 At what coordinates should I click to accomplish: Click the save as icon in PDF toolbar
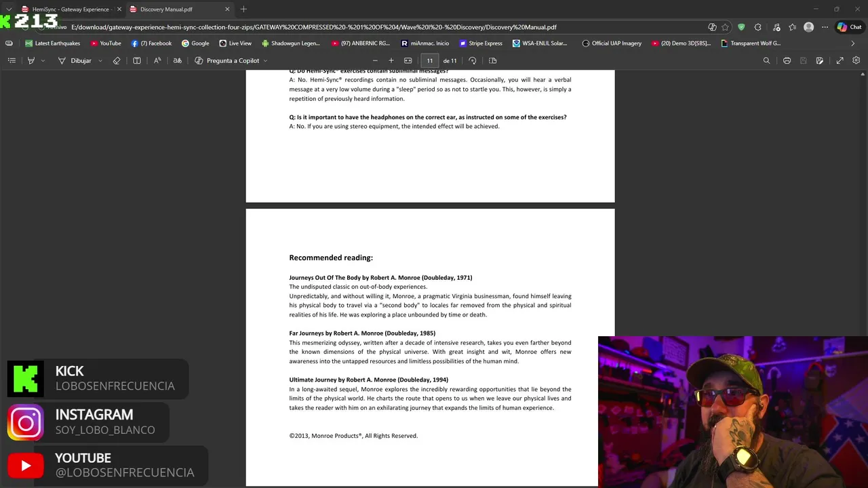(820, 60)
